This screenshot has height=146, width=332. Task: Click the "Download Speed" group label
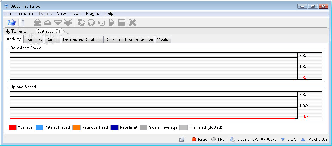(26, 48)
